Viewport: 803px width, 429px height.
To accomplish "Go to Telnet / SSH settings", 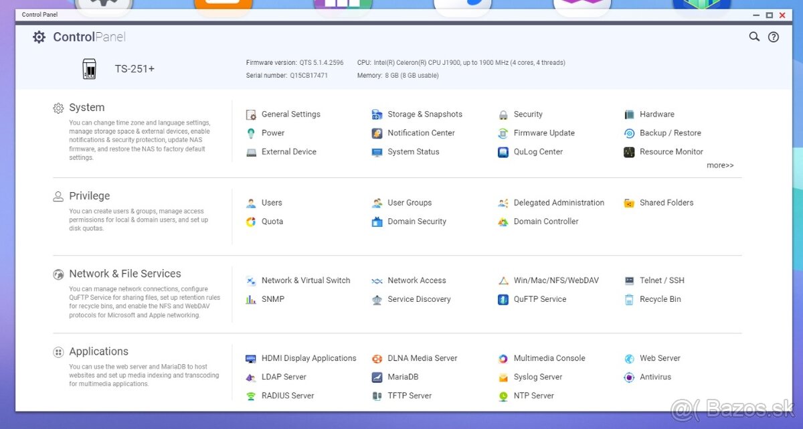I will coord(661,280).
